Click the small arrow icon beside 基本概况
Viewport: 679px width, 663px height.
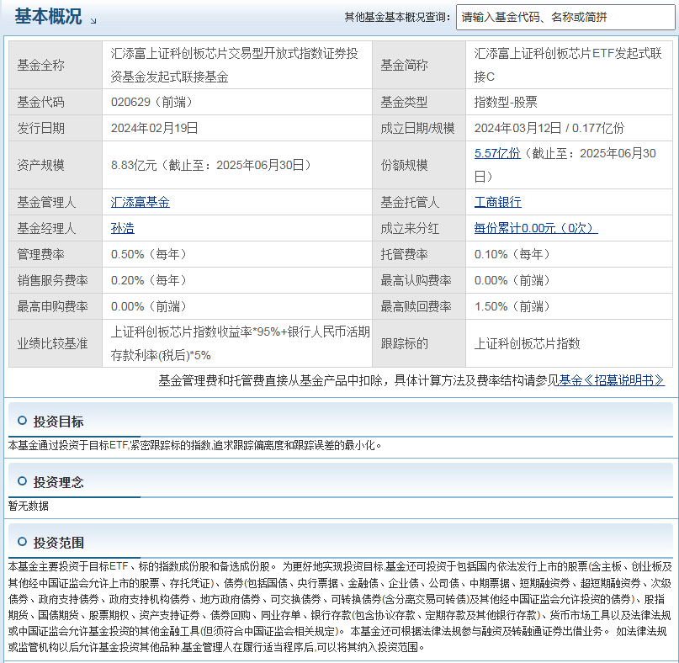pyautogui.click(x=93, y=20)
